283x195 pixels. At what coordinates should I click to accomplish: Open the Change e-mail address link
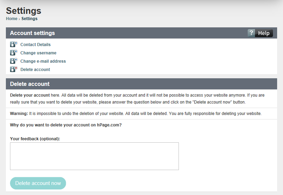tap(43, 61)
